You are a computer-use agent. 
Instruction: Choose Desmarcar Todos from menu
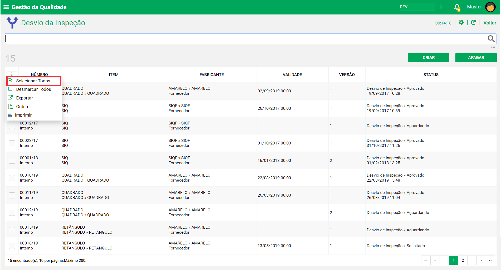(x=34, y=89)
